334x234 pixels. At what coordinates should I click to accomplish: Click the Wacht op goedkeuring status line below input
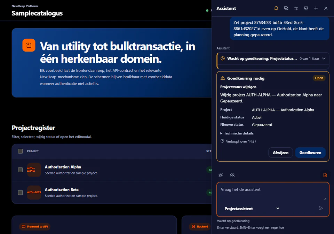[233, 221]
